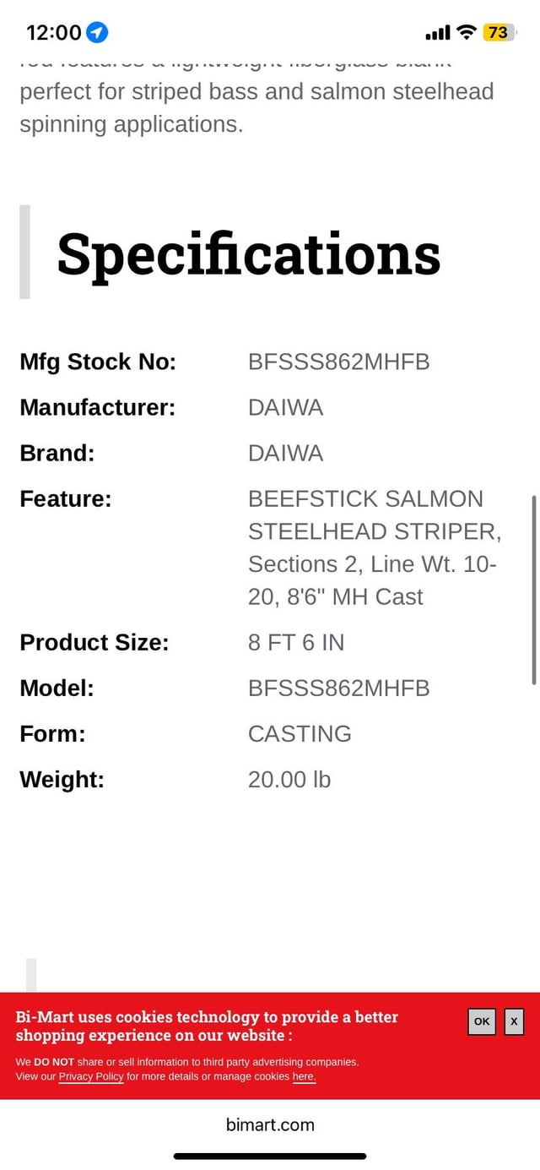
Task: Dismiss cookie banner with X button
Action: point(514,1021)
